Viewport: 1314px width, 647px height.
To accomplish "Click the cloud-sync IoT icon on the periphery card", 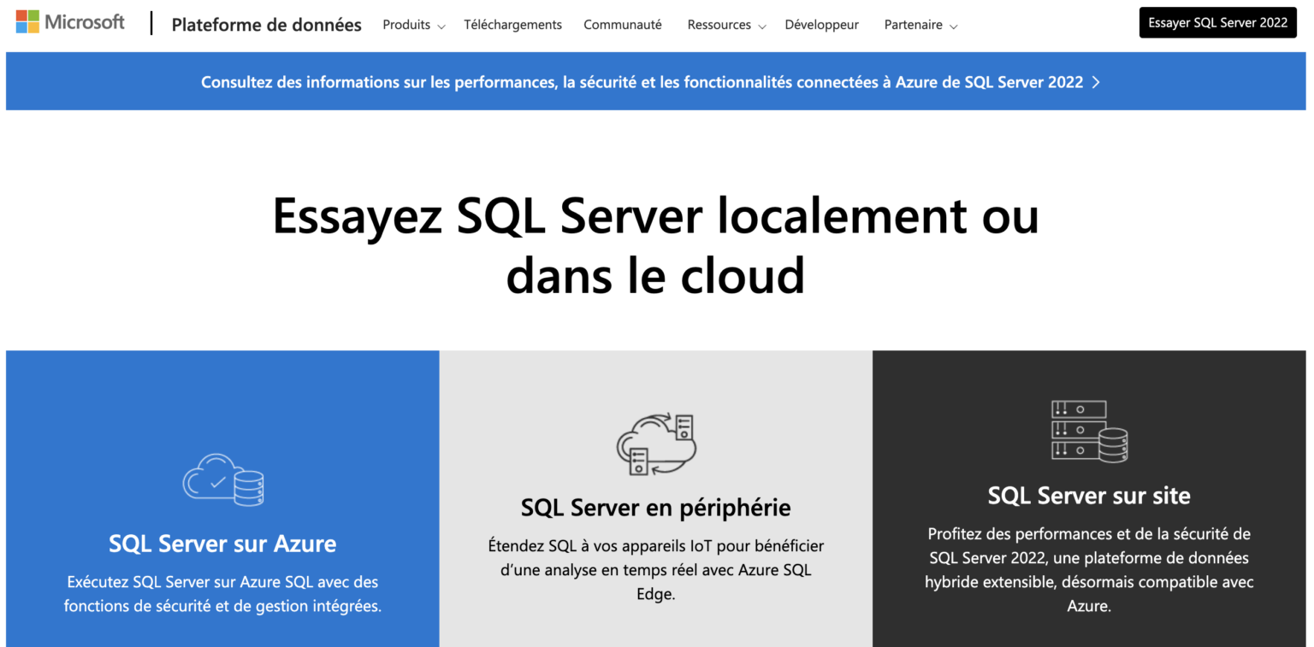I will (655, 442).
